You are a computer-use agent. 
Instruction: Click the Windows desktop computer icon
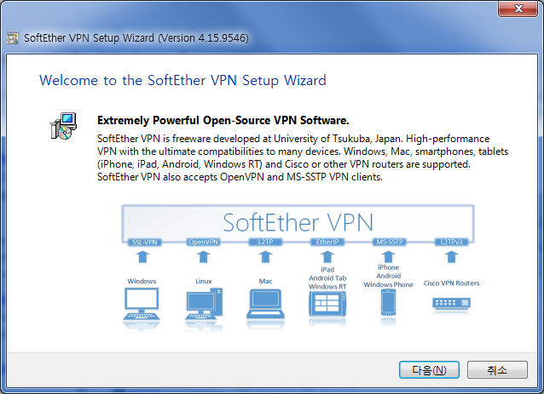click(142, 305)
